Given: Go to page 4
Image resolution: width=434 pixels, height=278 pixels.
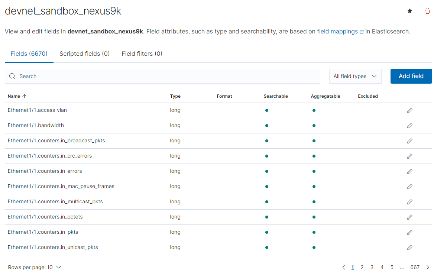Looking at the screenshot, I should point(382,267).
